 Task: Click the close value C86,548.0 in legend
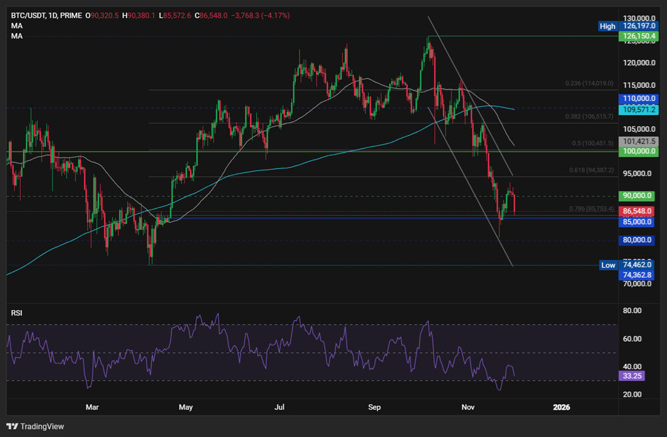click(211, 16)
